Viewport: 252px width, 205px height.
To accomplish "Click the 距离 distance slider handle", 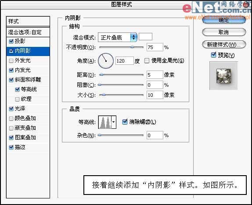I will (x=101, y=74).
